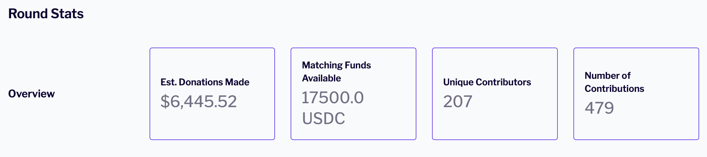
Task: Click the Est. Donations Made label
Action: point(205,82)
